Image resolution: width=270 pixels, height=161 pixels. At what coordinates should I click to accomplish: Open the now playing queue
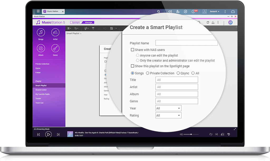pos(229,134)
